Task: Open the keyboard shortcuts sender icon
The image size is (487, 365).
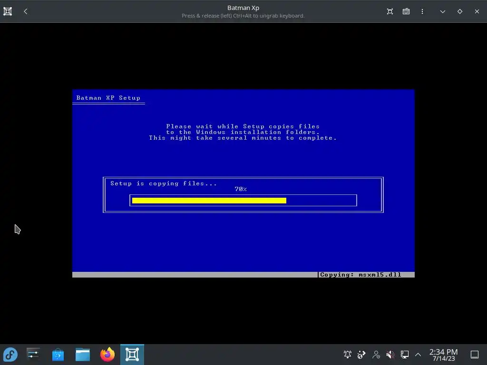Action: click(x=406, y=11)
